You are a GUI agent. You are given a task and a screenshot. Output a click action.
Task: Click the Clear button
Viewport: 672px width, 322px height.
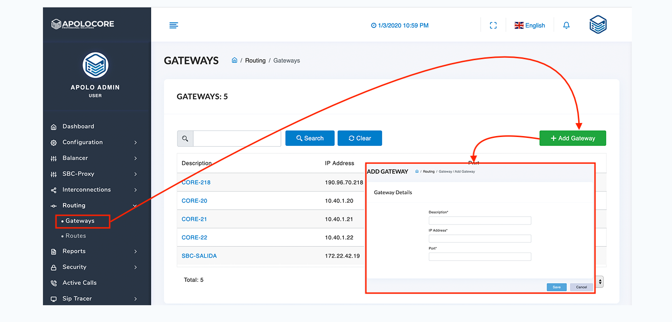pos(359,138)
